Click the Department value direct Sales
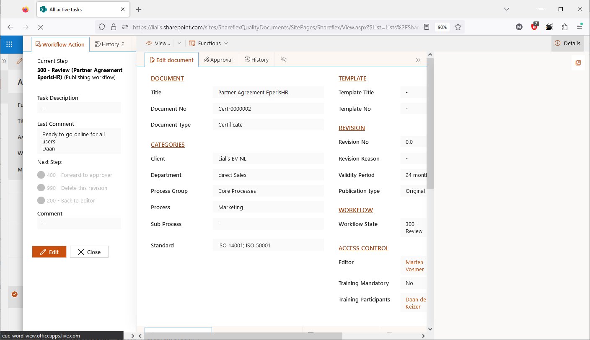This screenshot has width=590, height=340. [268, 175]
